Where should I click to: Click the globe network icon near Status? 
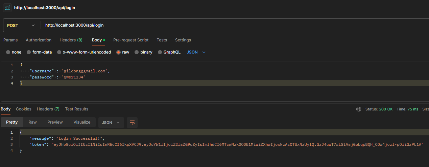click(x=359, y=109)
